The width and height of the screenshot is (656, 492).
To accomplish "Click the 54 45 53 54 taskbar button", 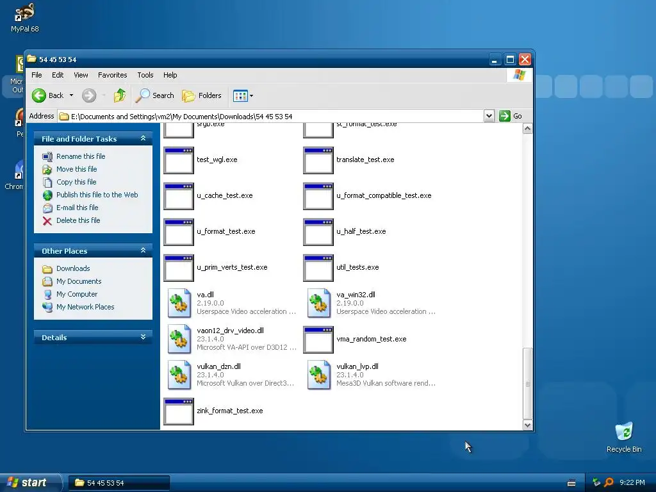I will pos(119,483).
